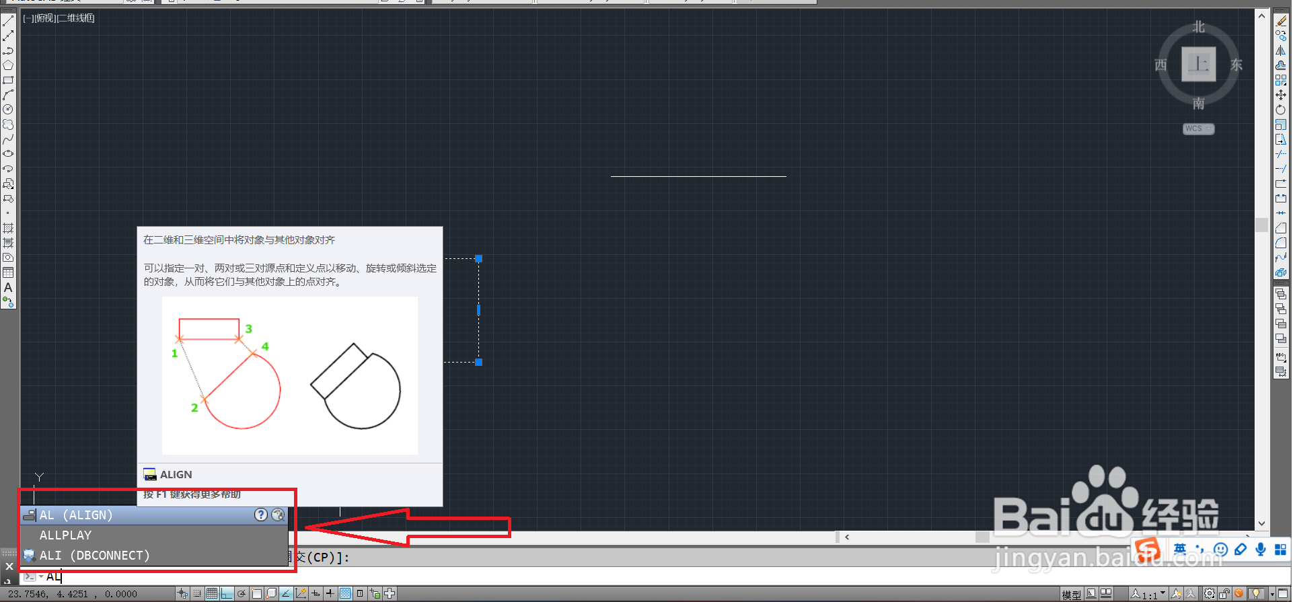Click the 模型 model space button

(1071, 594)
